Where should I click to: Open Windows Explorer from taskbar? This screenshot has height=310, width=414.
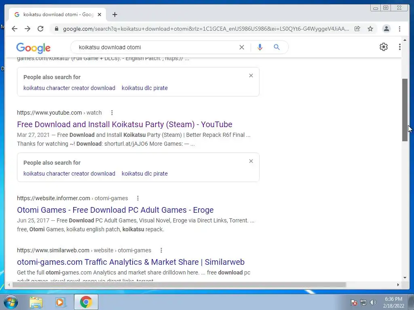tap(36, 302)
